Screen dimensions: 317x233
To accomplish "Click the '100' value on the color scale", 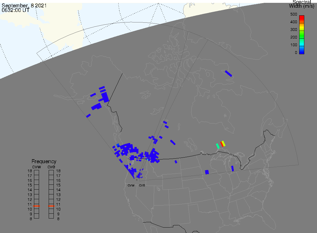I will [294, 45].
